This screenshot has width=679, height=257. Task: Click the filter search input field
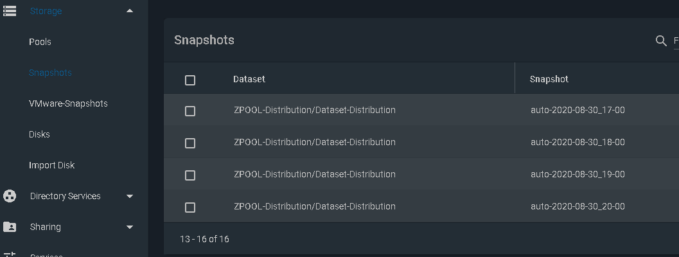[x=676, y=41]
